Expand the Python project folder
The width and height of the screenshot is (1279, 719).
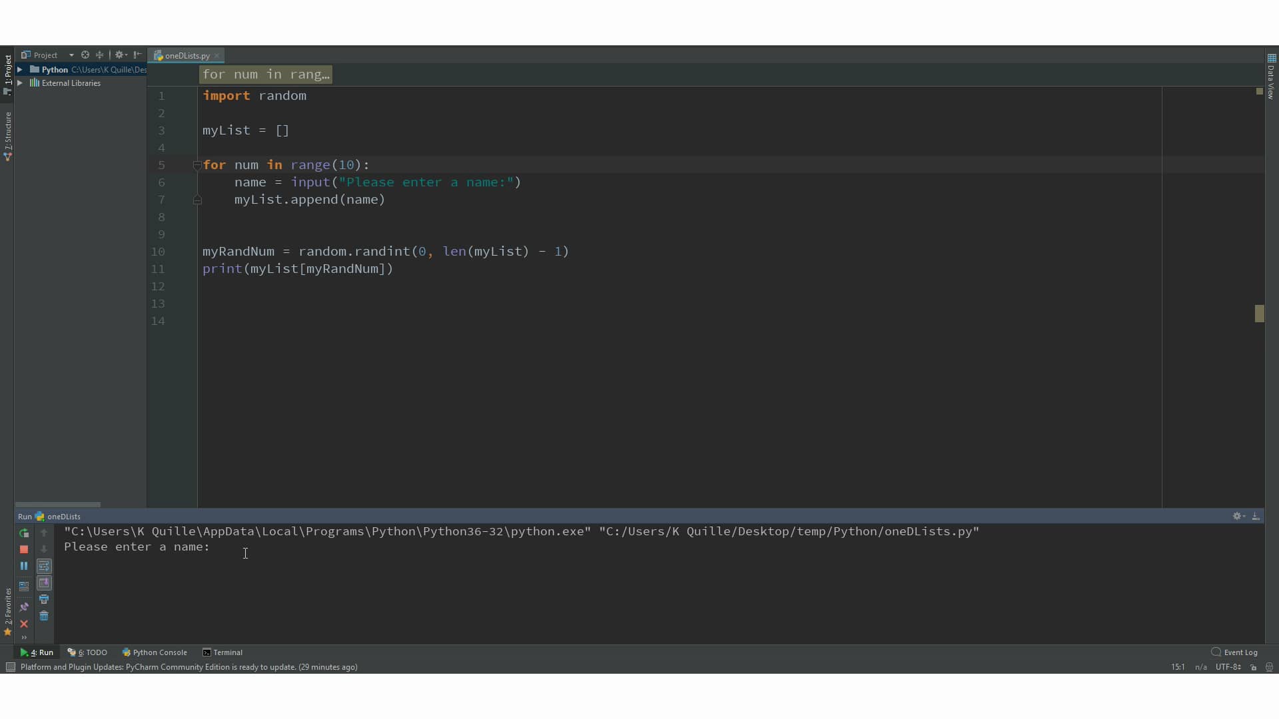tap(19, 69)
